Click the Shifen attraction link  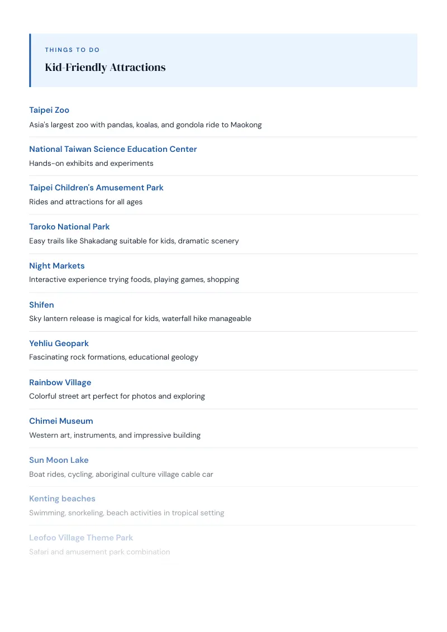(41, 305)
